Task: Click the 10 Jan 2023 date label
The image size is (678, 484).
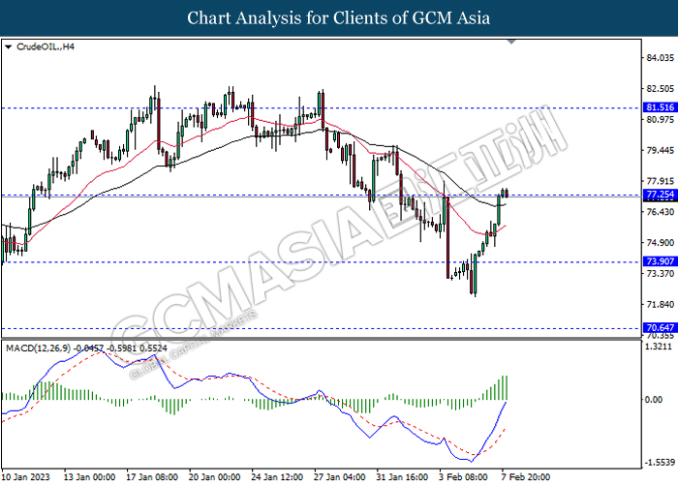Action: click(x=25, y=477)
